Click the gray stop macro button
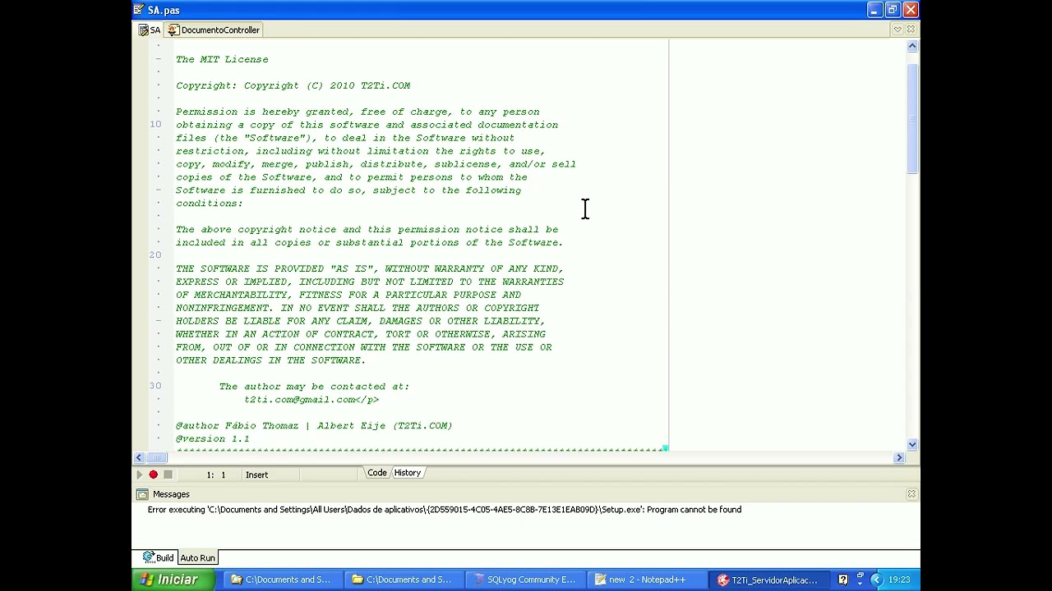Image resolution: width=1052 pixels, height=591 pixels. tap(168, 474)
